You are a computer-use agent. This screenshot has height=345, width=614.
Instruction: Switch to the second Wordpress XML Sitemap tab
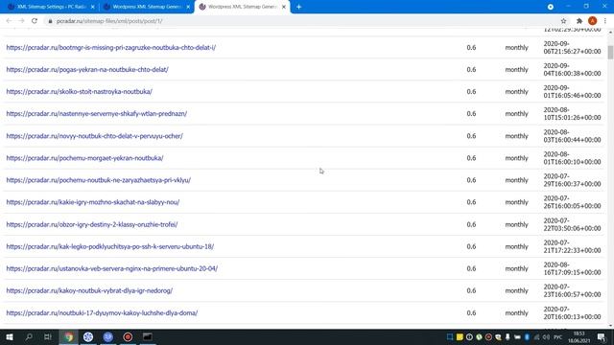coord(147,7)
